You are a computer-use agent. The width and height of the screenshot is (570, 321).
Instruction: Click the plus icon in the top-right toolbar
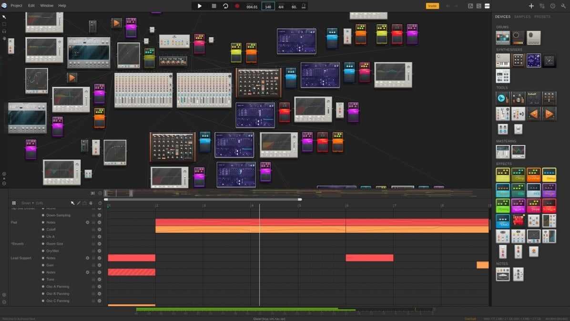[531, 6]
